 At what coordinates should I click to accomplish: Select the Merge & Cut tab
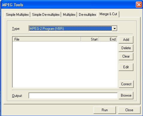click(x=108, y=14)
